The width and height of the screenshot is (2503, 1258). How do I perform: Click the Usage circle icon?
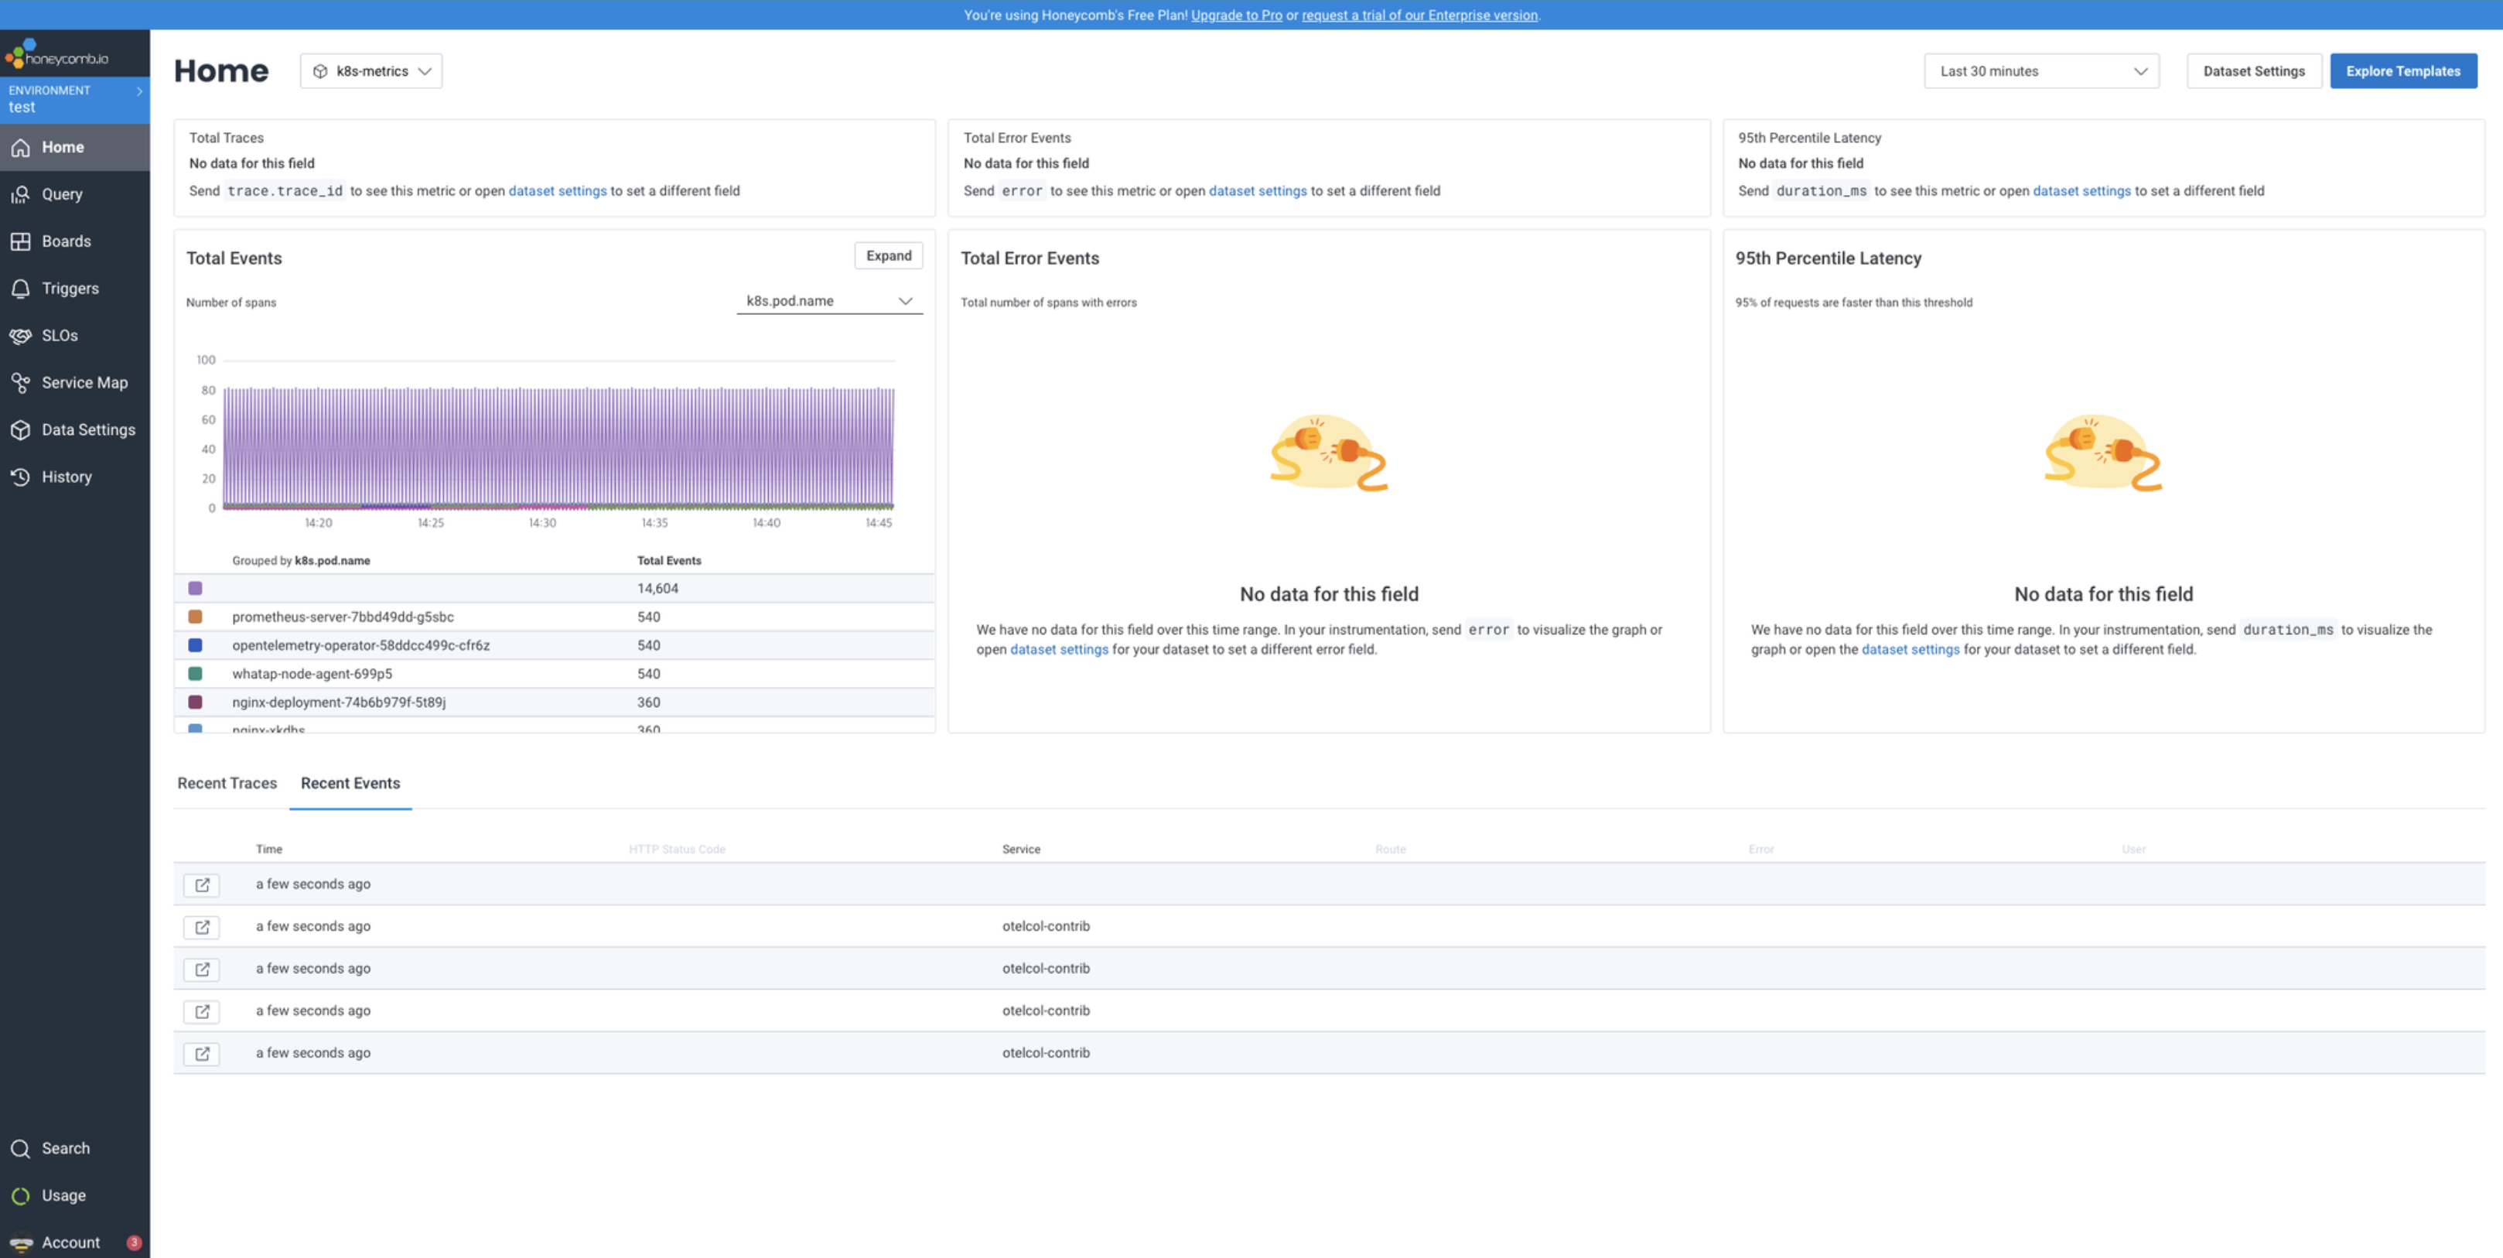20,1196
